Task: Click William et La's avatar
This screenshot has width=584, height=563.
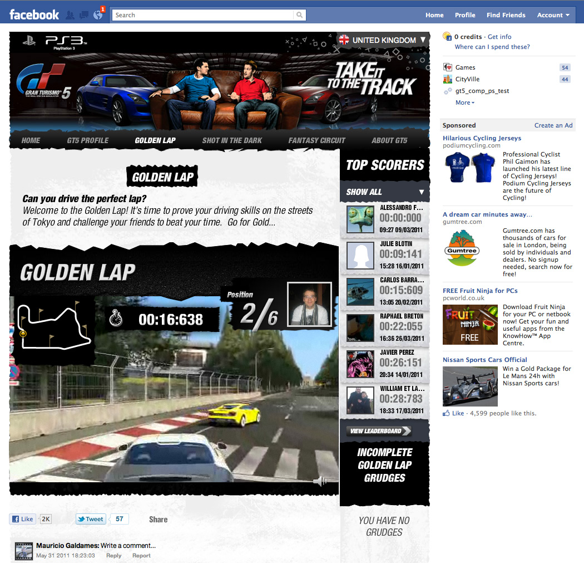Action: coord(360,400)
